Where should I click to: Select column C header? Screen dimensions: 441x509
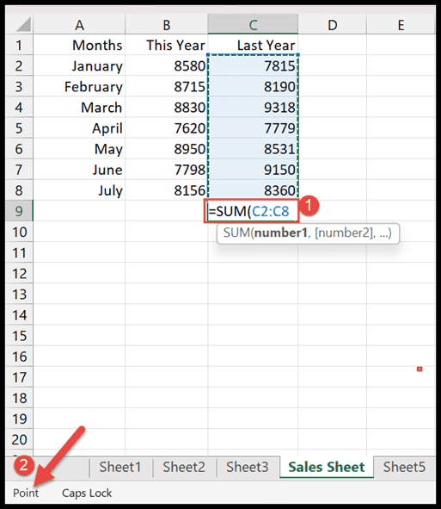pos(253,24)
